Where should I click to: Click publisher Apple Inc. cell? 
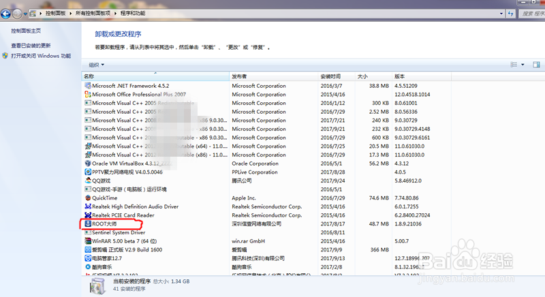(244, 198)
